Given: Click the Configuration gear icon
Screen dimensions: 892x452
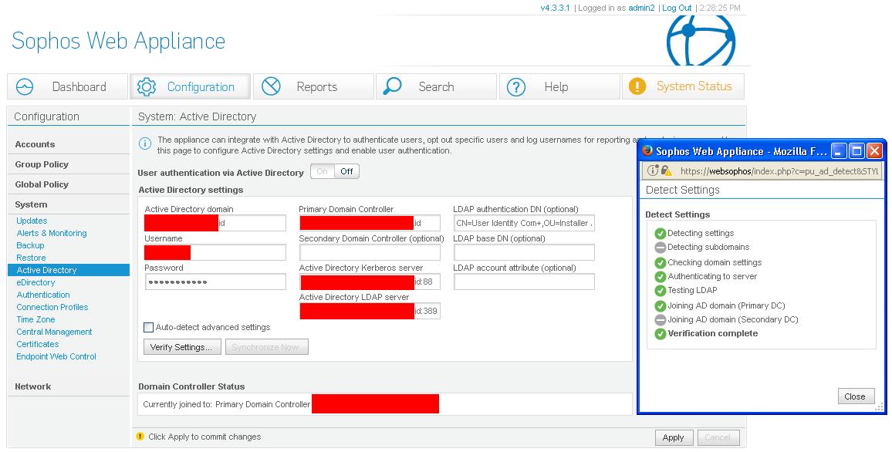Looking at the screenshot, I should point(147,87).
